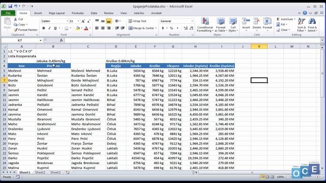Click the Save icon in quick access toolbar

10,6
